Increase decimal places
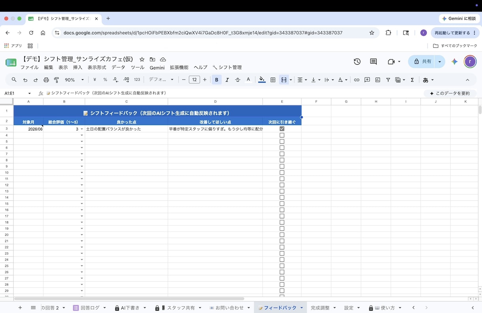 (126, 80)
